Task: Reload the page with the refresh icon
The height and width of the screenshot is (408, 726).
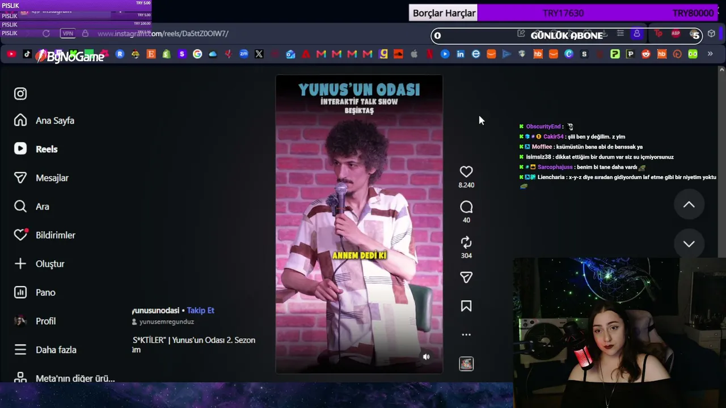Action: tap(46, 33)
